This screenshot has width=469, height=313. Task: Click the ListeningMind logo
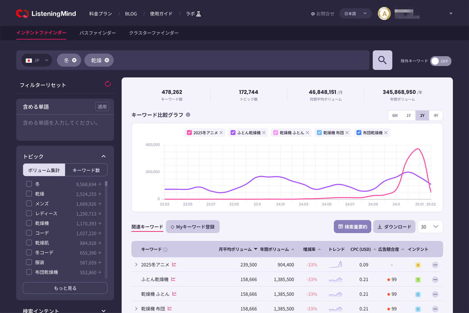point(46,13)
